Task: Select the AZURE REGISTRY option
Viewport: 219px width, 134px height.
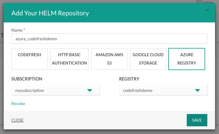Action: [x=187, y=59]
